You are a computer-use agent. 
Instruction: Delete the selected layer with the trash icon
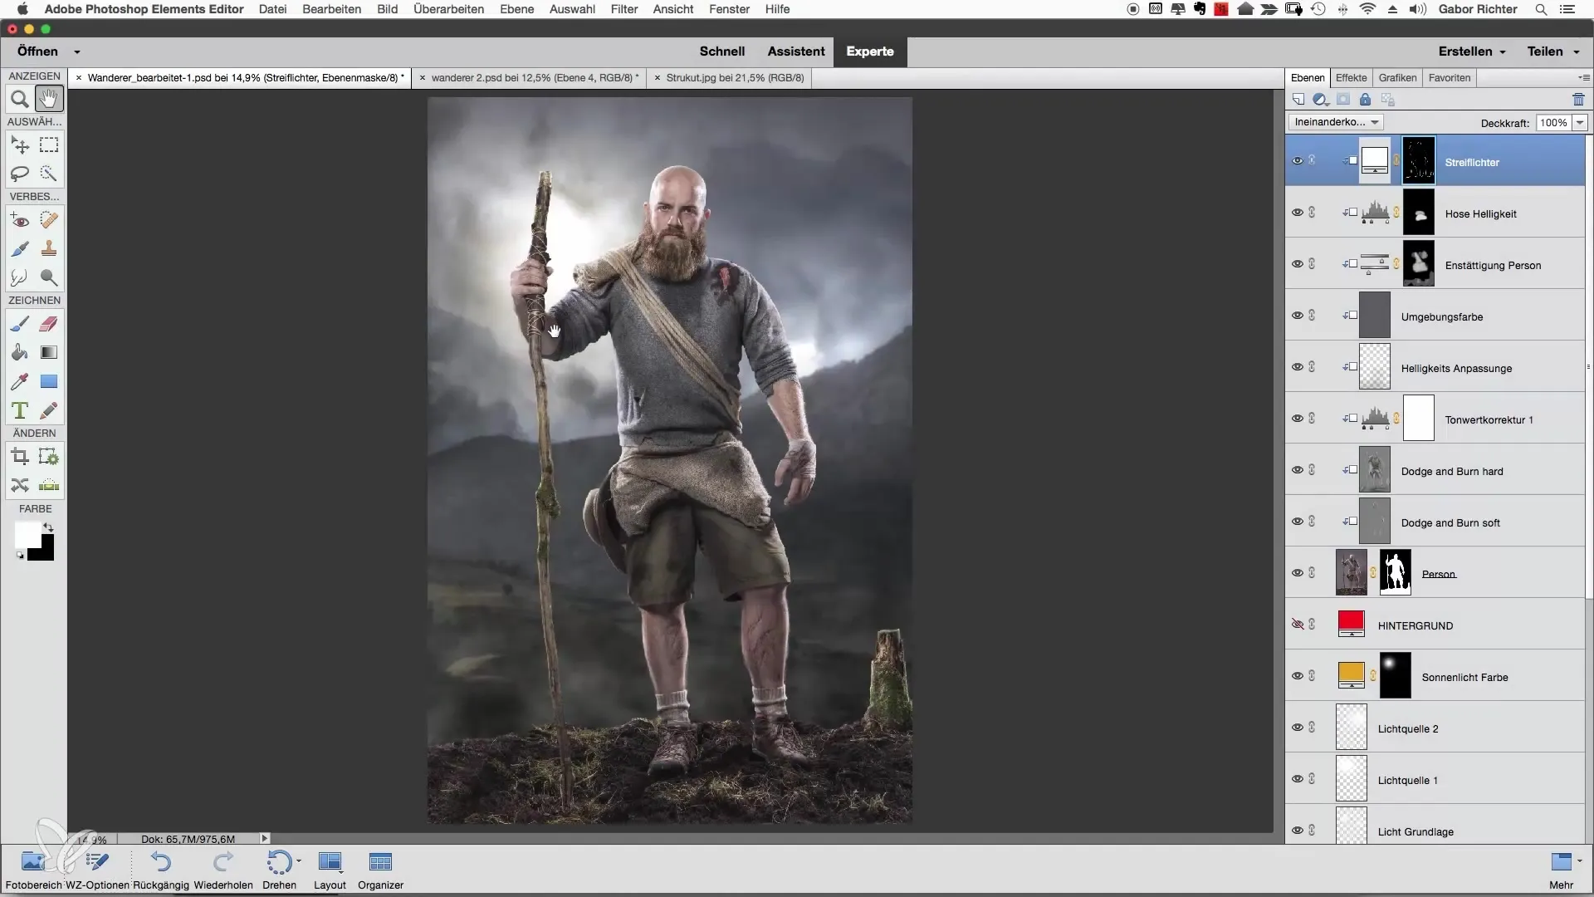1578,100
